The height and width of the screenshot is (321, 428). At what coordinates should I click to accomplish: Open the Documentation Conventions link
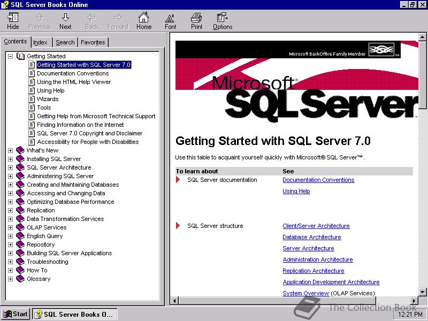(318, 180)
